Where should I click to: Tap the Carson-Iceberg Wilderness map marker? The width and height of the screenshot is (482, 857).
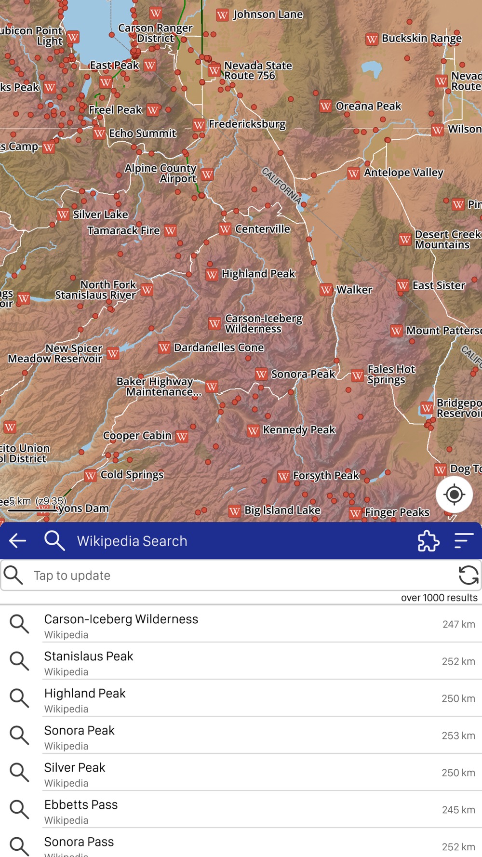point(214,323)
